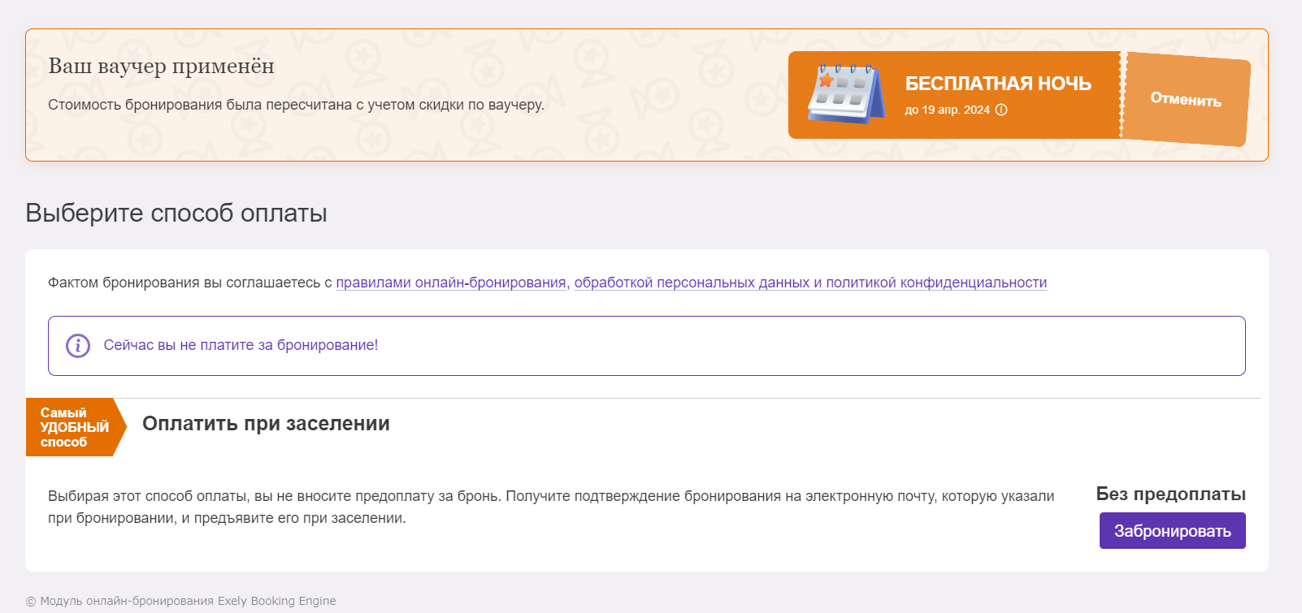The image size is (1302, 613).
Task: Click the info circle icon in the payment notice
Action: pyautogui.click(x=78, y=346)
